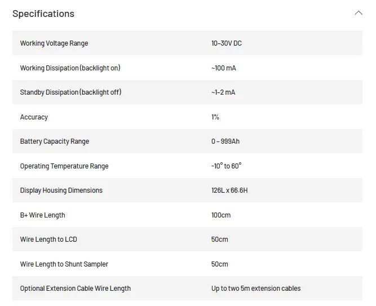Click Up to two 5m extension cables
Viewport: 376px width, 306px height.
tap(256, 289)
